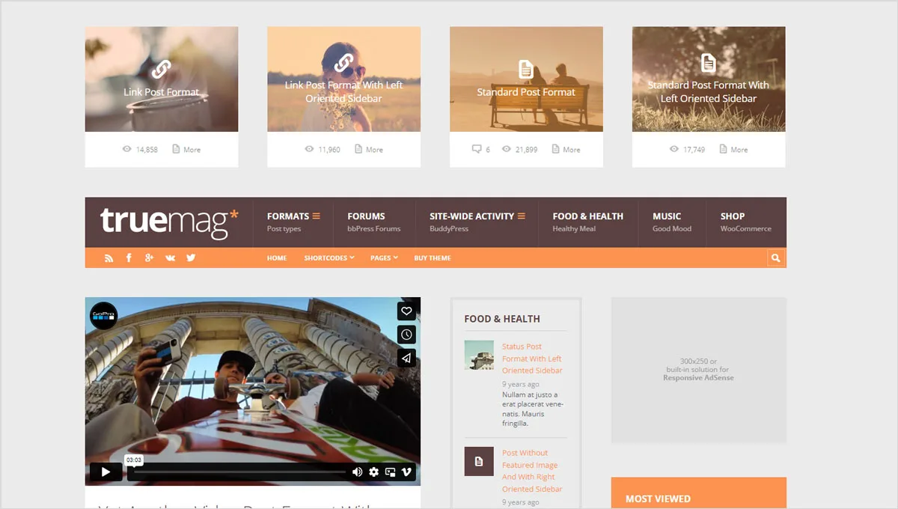This screenshot has height=509, width=898.
Task: Open the VK social icon
Action: [170, 257]
